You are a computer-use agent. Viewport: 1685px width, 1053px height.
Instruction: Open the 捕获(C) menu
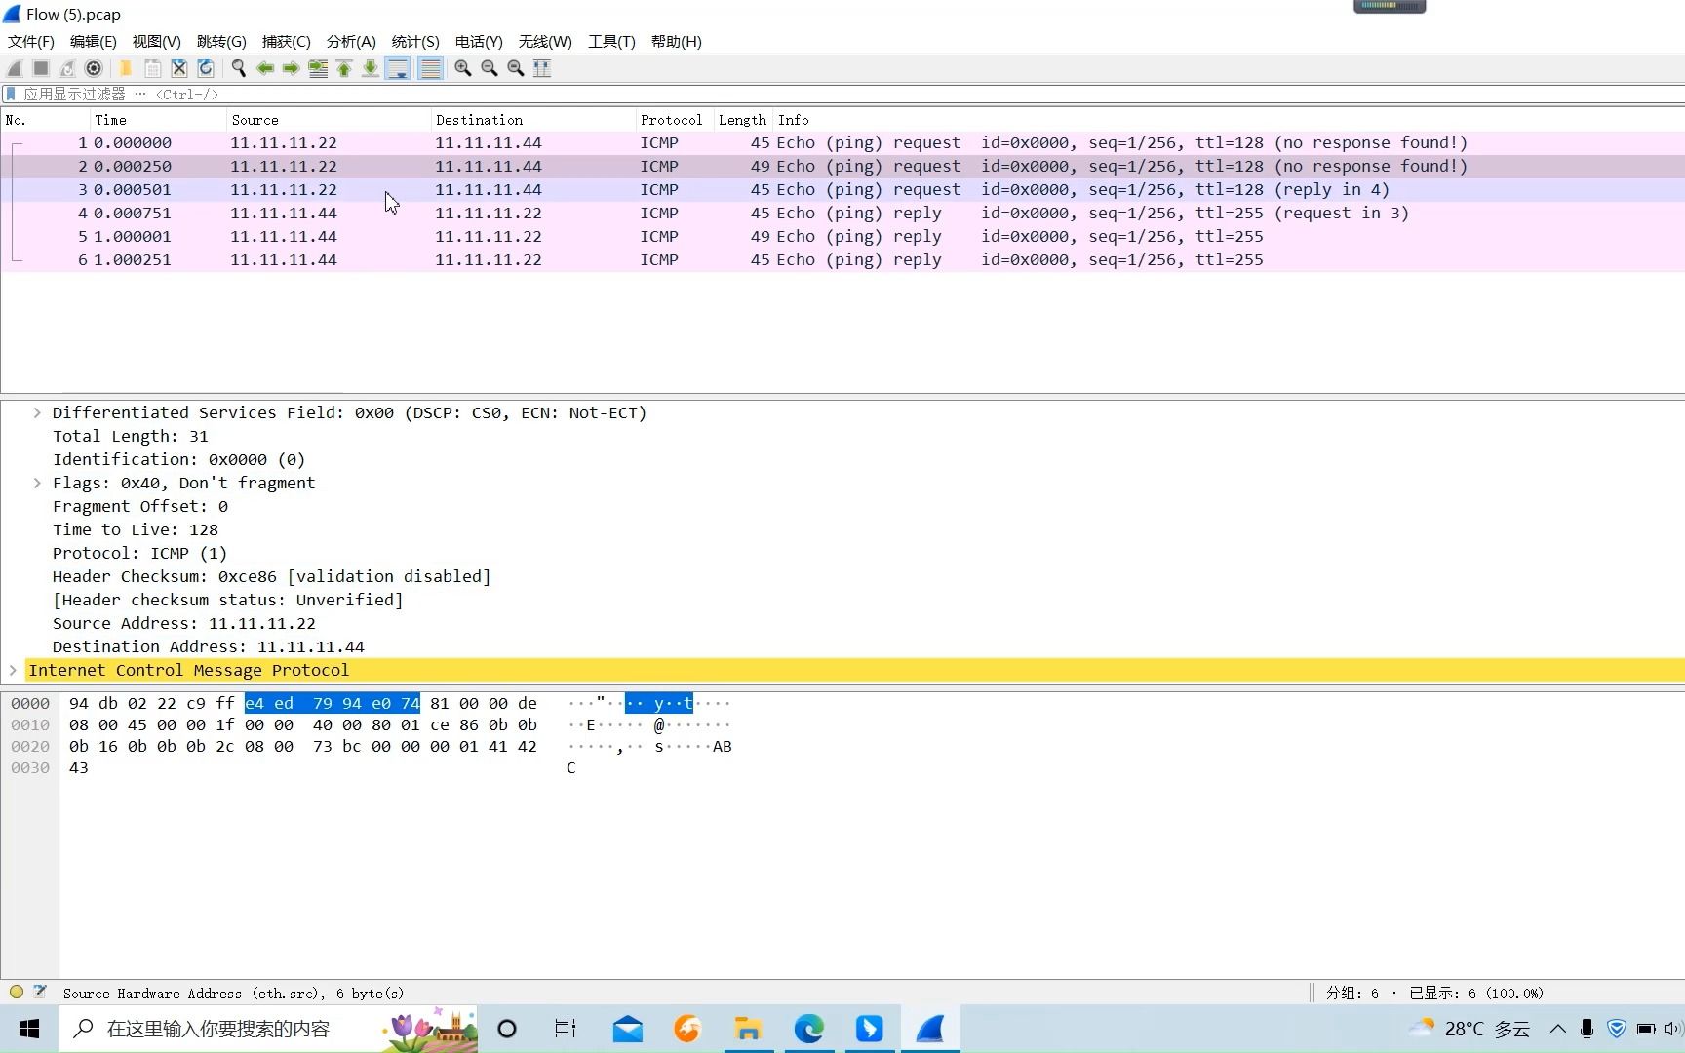pyautogui.click(x=287, y=42)
